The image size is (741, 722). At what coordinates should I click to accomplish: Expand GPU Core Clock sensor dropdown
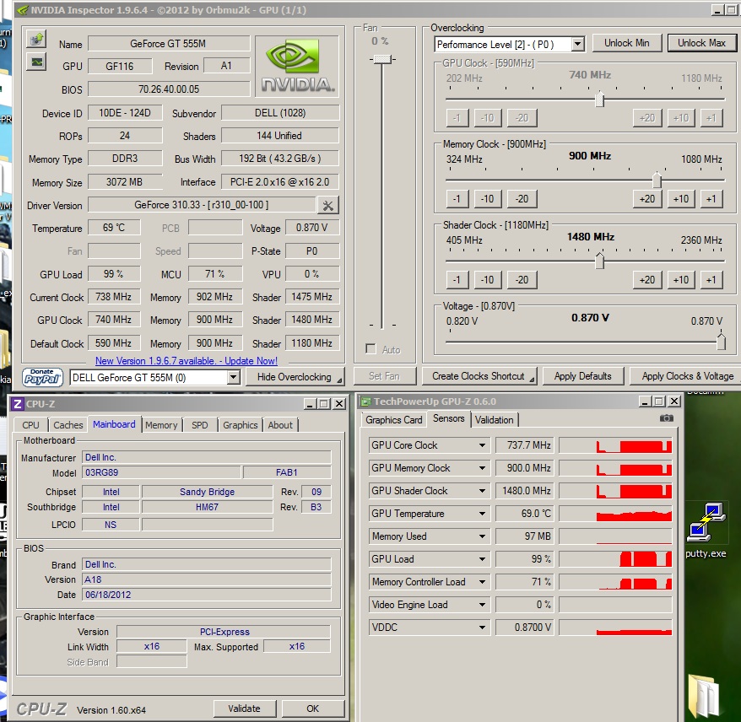(x=482, y=445)
